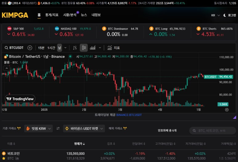Open the 시황/분석 menu
The width and height of the screenshot is (238, 162).
coord(70,15)
